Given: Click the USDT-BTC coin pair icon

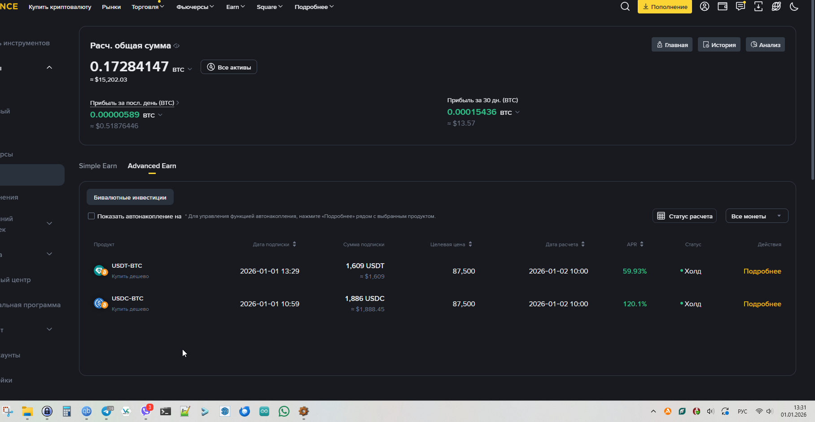Looking at the screenshot, I should 101,270.
